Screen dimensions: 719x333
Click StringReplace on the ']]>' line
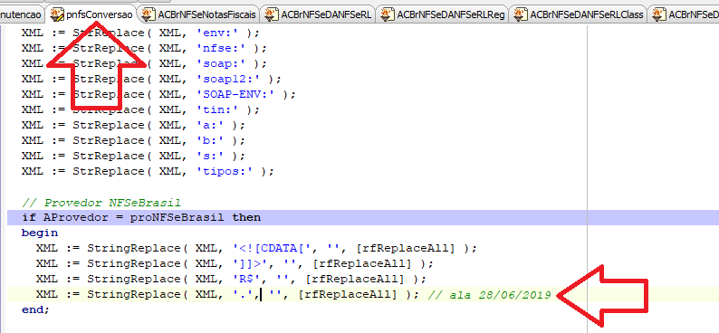tap(134, 264)
